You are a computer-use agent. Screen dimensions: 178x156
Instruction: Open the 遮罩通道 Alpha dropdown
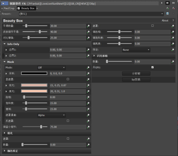pyautogui.click(x=52, y=115)
